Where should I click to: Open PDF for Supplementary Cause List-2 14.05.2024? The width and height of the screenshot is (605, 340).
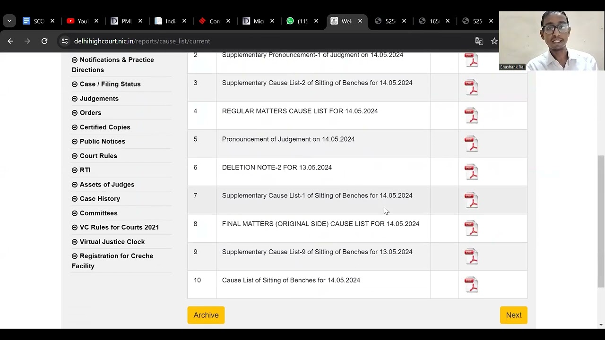tap(471, 88)
